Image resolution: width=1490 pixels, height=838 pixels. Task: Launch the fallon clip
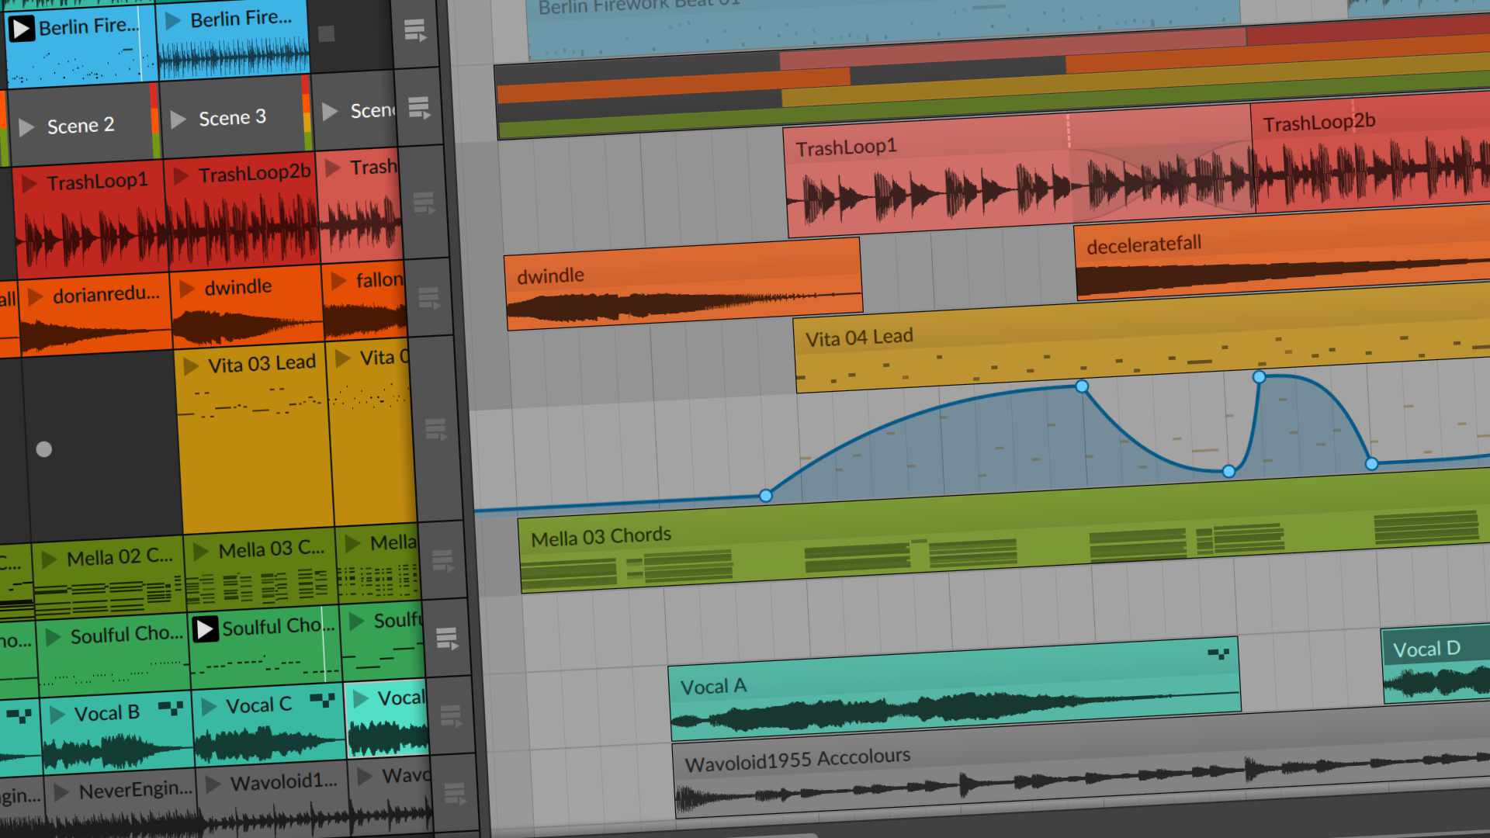[x=338, y=281]
